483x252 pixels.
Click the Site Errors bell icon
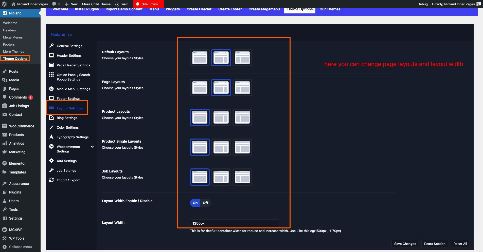(x=138, y=4)
